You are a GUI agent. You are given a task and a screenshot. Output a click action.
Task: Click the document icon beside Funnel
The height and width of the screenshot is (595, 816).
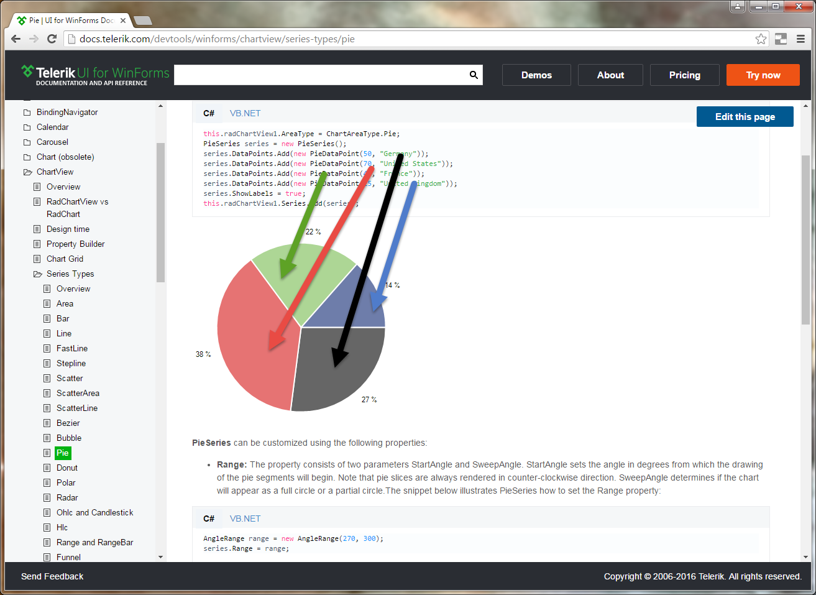click(47, 558)
